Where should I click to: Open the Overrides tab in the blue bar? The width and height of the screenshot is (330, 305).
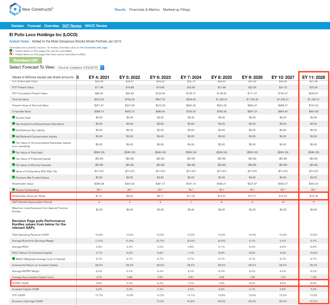tap(52, 26)
